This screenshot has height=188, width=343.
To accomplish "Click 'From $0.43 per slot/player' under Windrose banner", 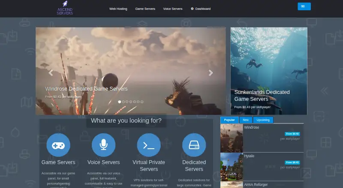I will coord(63,97).
